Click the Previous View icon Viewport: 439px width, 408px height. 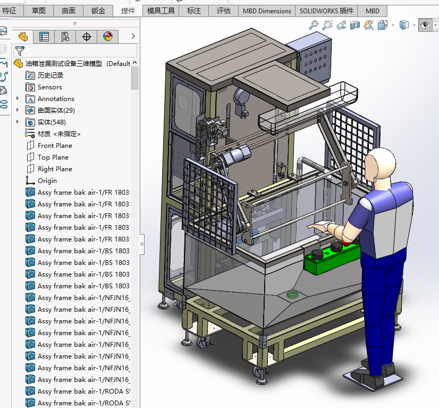pos(341,25)
